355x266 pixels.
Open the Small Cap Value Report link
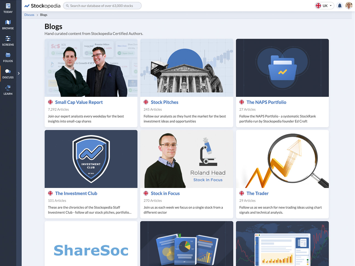[79, 102]
